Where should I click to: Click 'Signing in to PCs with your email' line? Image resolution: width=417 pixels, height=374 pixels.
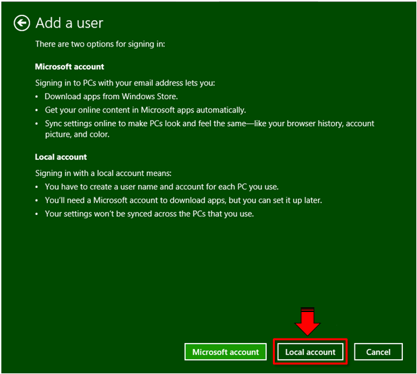point(125,83)
